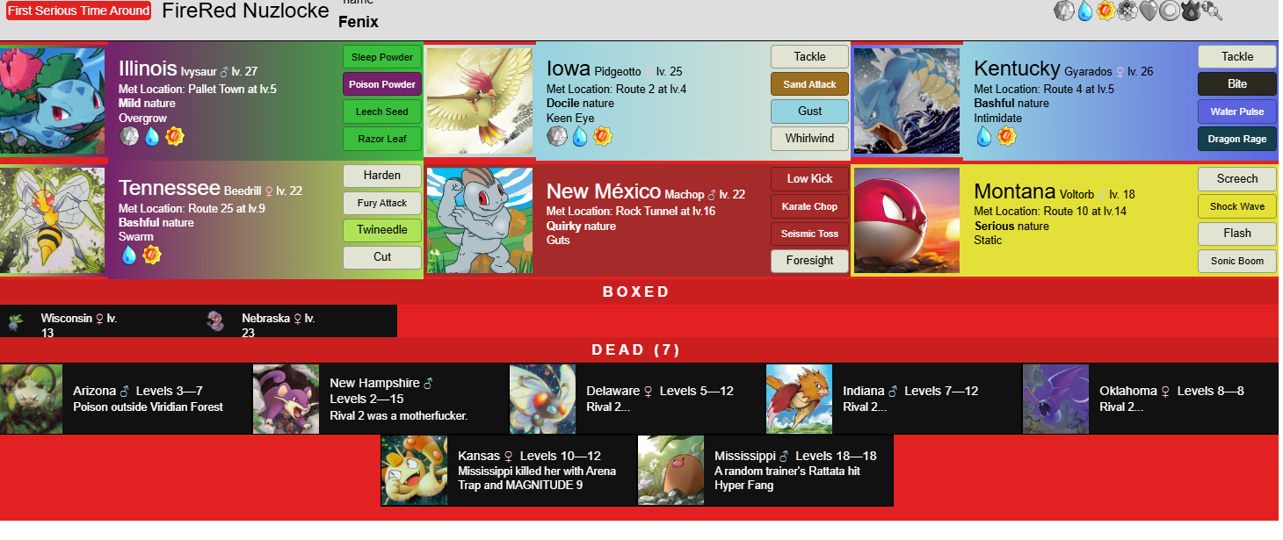Select New México's Low Kick move
This screenshot has width=1283, height=540.
pos(810,179)
